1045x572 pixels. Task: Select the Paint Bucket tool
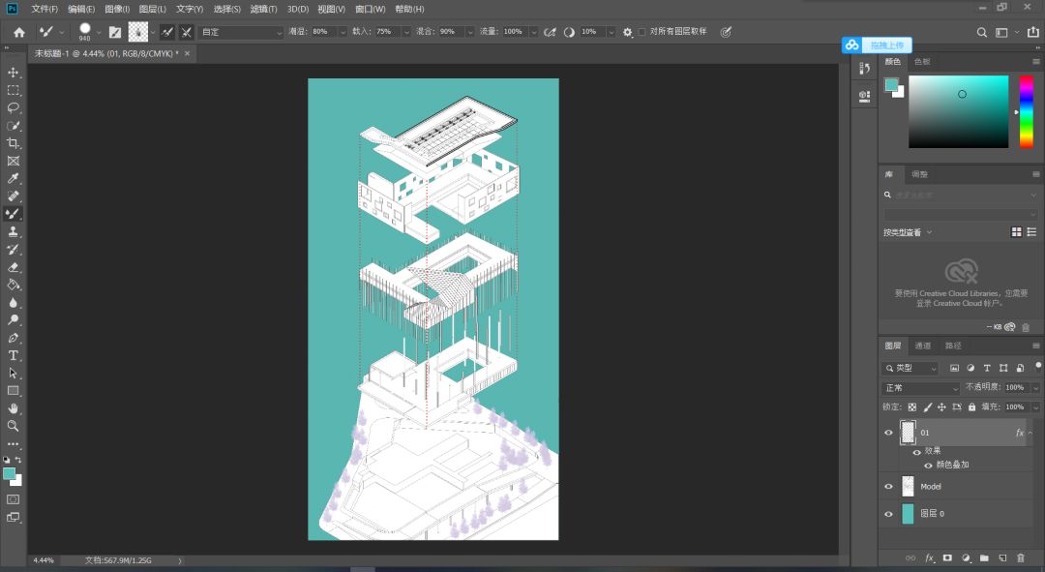pos(14,285)
